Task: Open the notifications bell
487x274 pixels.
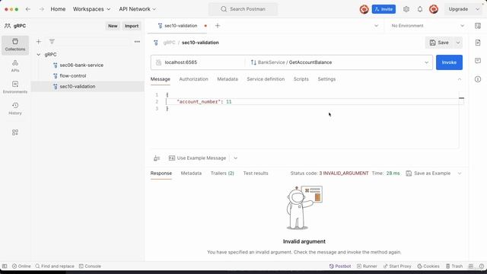Action: (x=420, y=9)
